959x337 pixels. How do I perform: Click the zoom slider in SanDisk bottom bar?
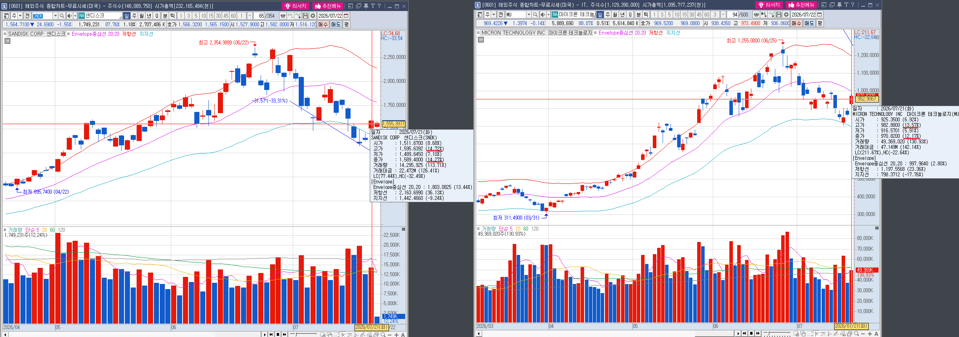pyautogui.click(x=303, y=334)
